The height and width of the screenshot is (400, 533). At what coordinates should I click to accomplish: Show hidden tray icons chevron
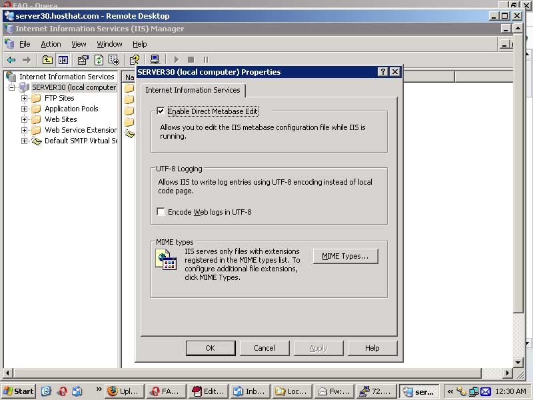(x=450, y=391)
